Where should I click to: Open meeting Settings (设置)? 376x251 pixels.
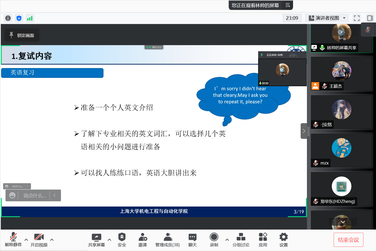283,239
